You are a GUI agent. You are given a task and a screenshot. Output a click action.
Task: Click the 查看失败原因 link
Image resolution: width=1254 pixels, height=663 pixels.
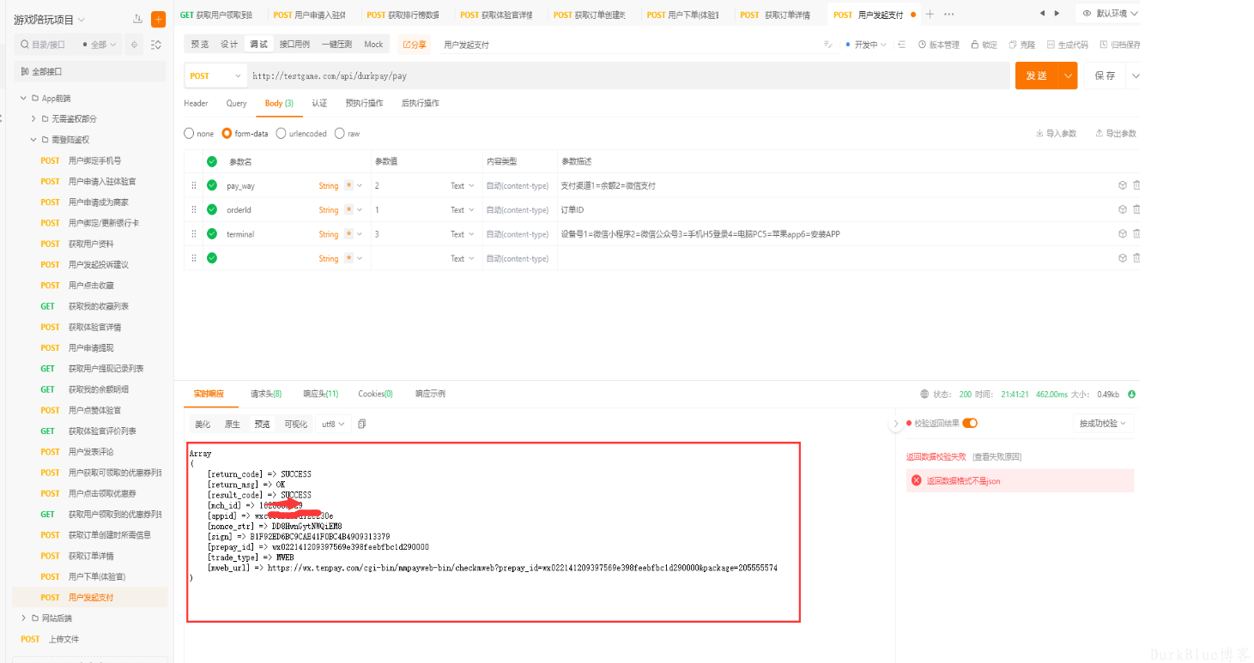[x=997, y=456]
